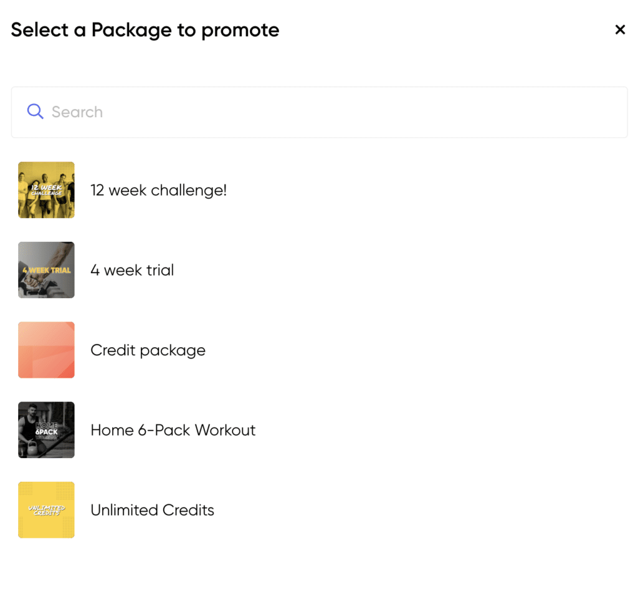Viewport: 638px width, 589px height.
Task: Click "HOME 6PACK" text on dark thumbnail
Action: [x=46, y=429]
